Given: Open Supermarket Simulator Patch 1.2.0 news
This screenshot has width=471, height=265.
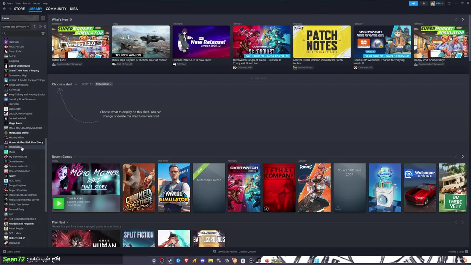Looking at the screenshot, I should [81, 42].
